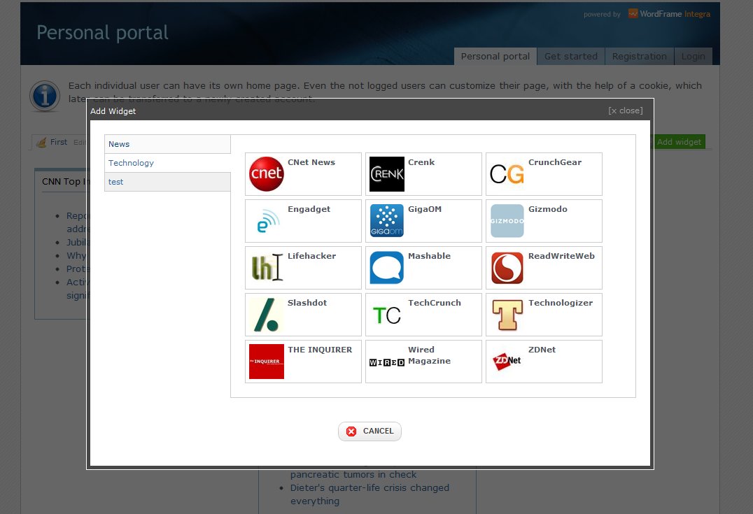
Task: Choose the Engadget blue logo icon
Action: click(268, 221)
